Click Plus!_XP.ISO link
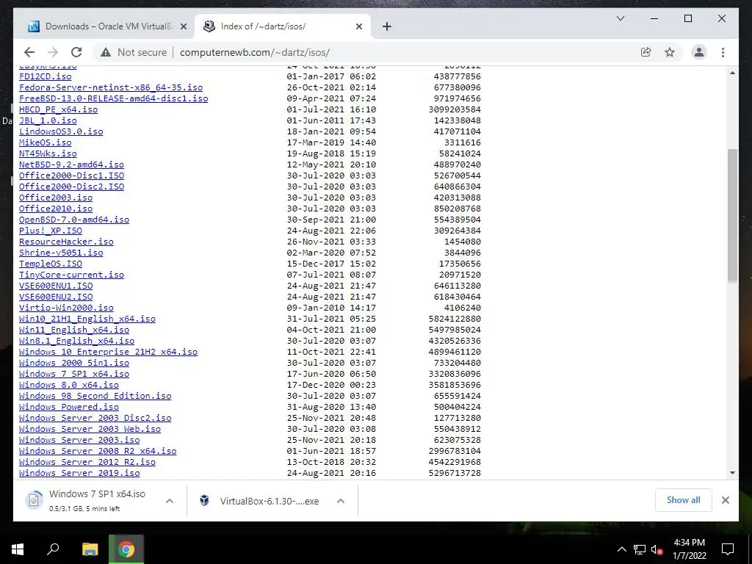 (51, 231)
